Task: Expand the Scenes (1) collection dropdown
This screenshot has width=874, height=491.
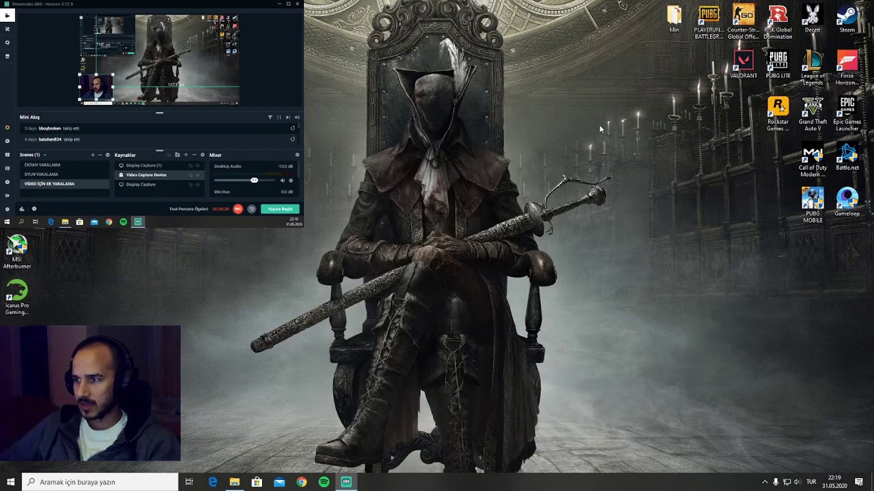Action: click(45, 155)
